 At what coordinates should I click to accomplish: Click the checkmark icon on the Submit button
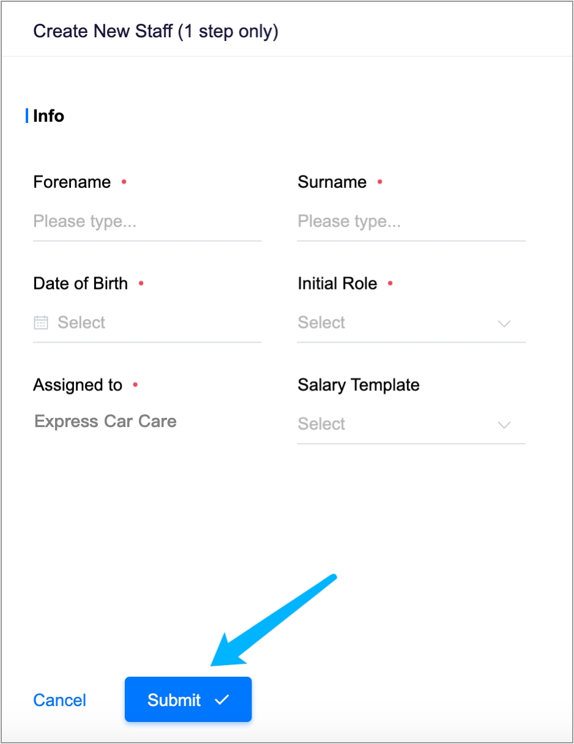point(222,699)
